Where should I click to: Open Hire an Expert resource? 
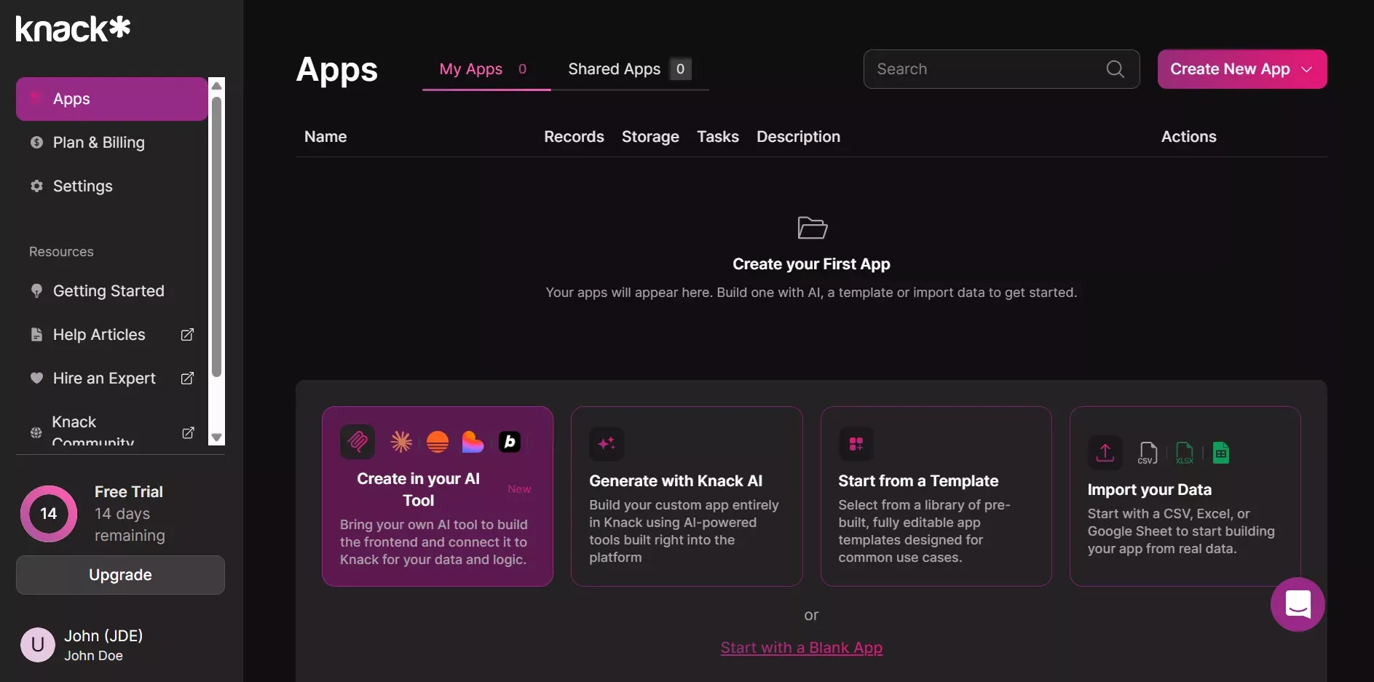click(x=111, y=378)
